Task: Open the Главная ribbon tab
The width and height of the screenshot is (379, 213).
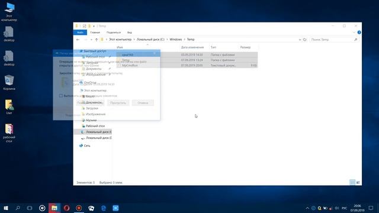Action: pos(95,33)
